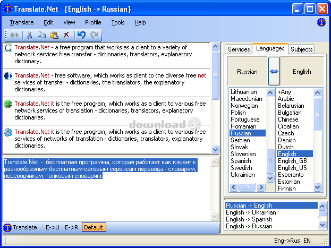This screenshot has width=331, height=248.
Task: Click the Translate button in bottom bar
Action: (x=20, y=227)
